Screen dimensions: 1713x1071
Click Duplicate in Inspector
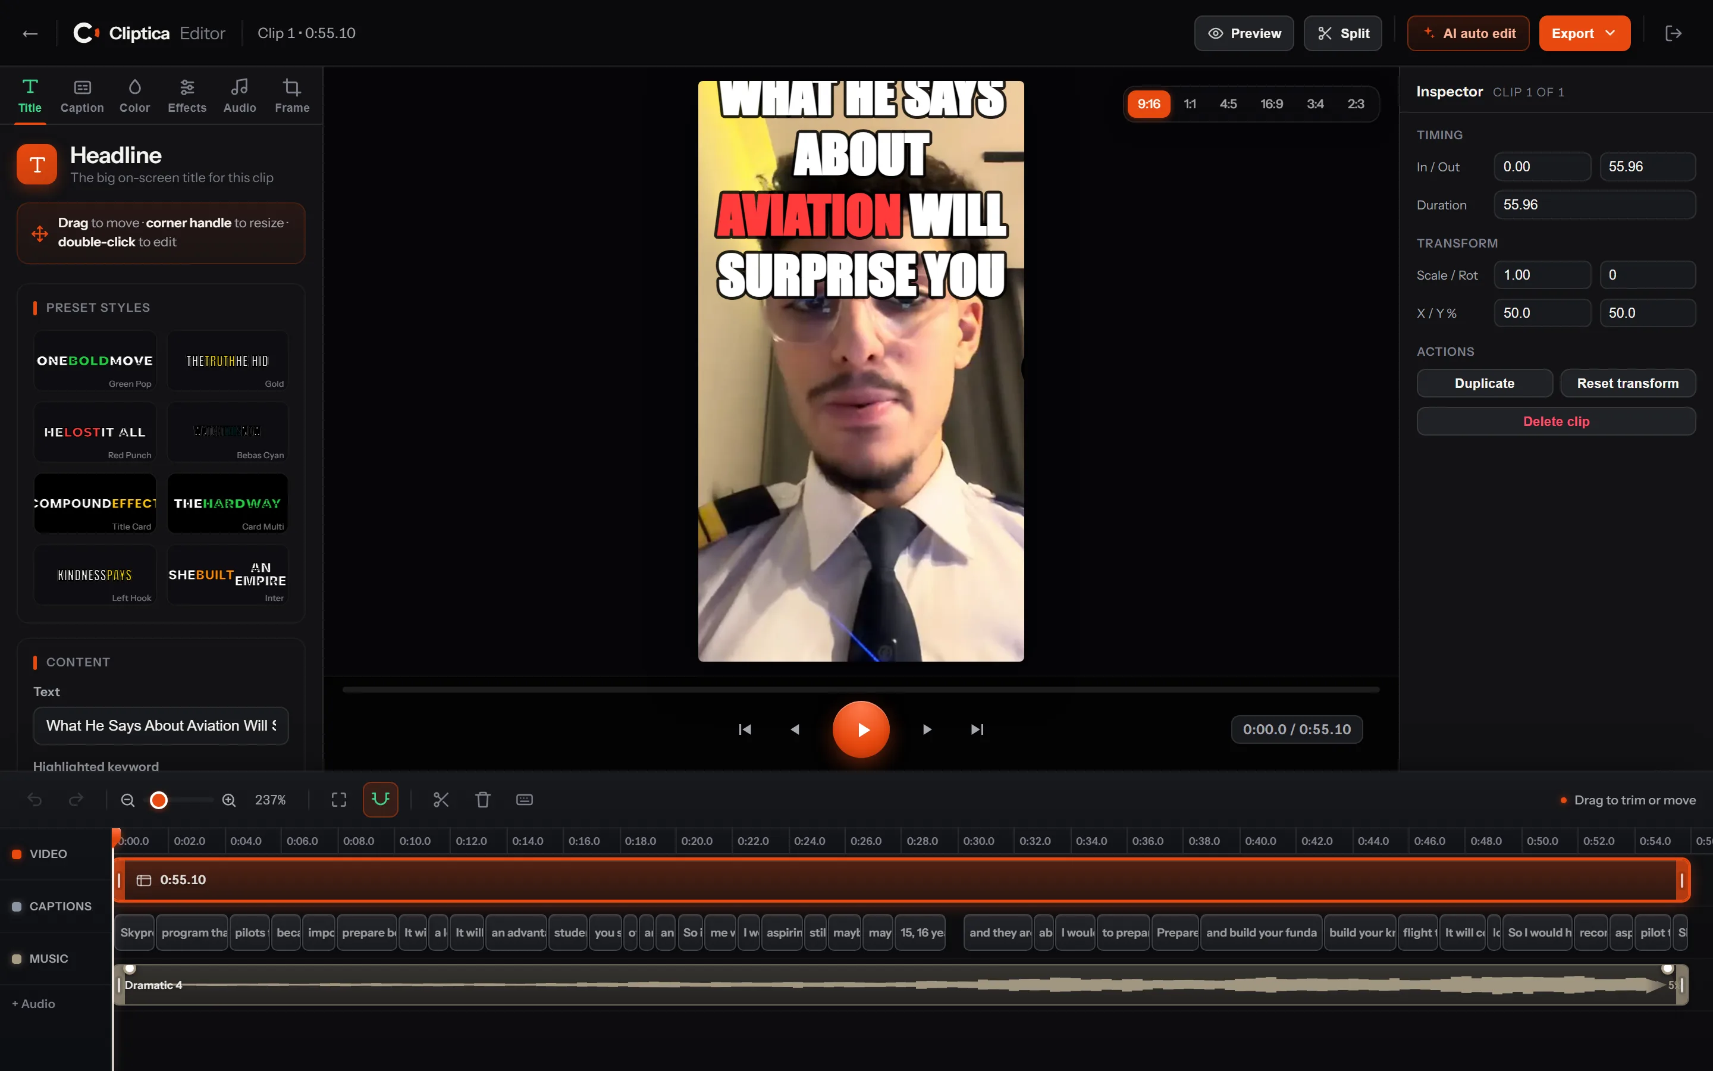(x=1485, y=383)
